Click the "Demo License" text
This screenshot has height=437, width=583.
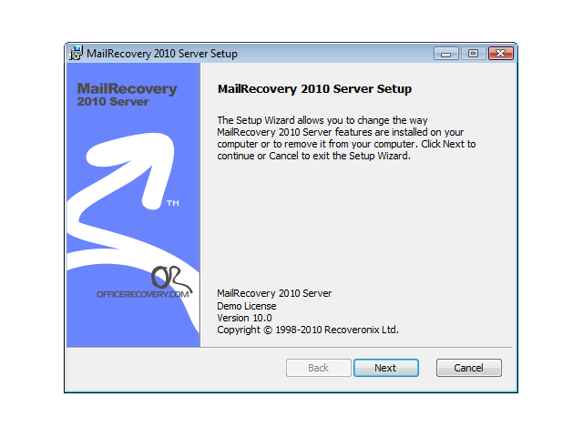(247, 306)
